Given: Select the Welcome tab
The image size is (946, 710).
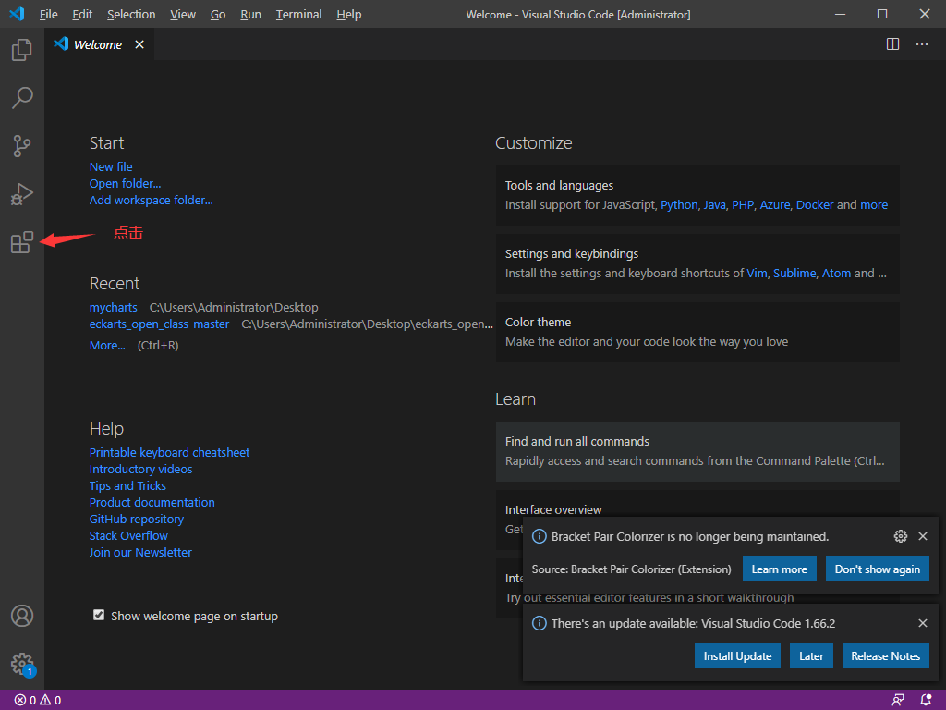Looking at the screenshot, I should pyautogui.click(x=99, y=44).
